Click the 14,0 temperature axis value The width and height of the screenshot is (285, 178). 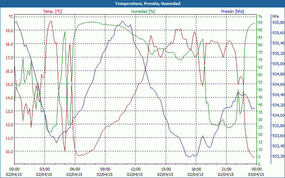point(9,98)
